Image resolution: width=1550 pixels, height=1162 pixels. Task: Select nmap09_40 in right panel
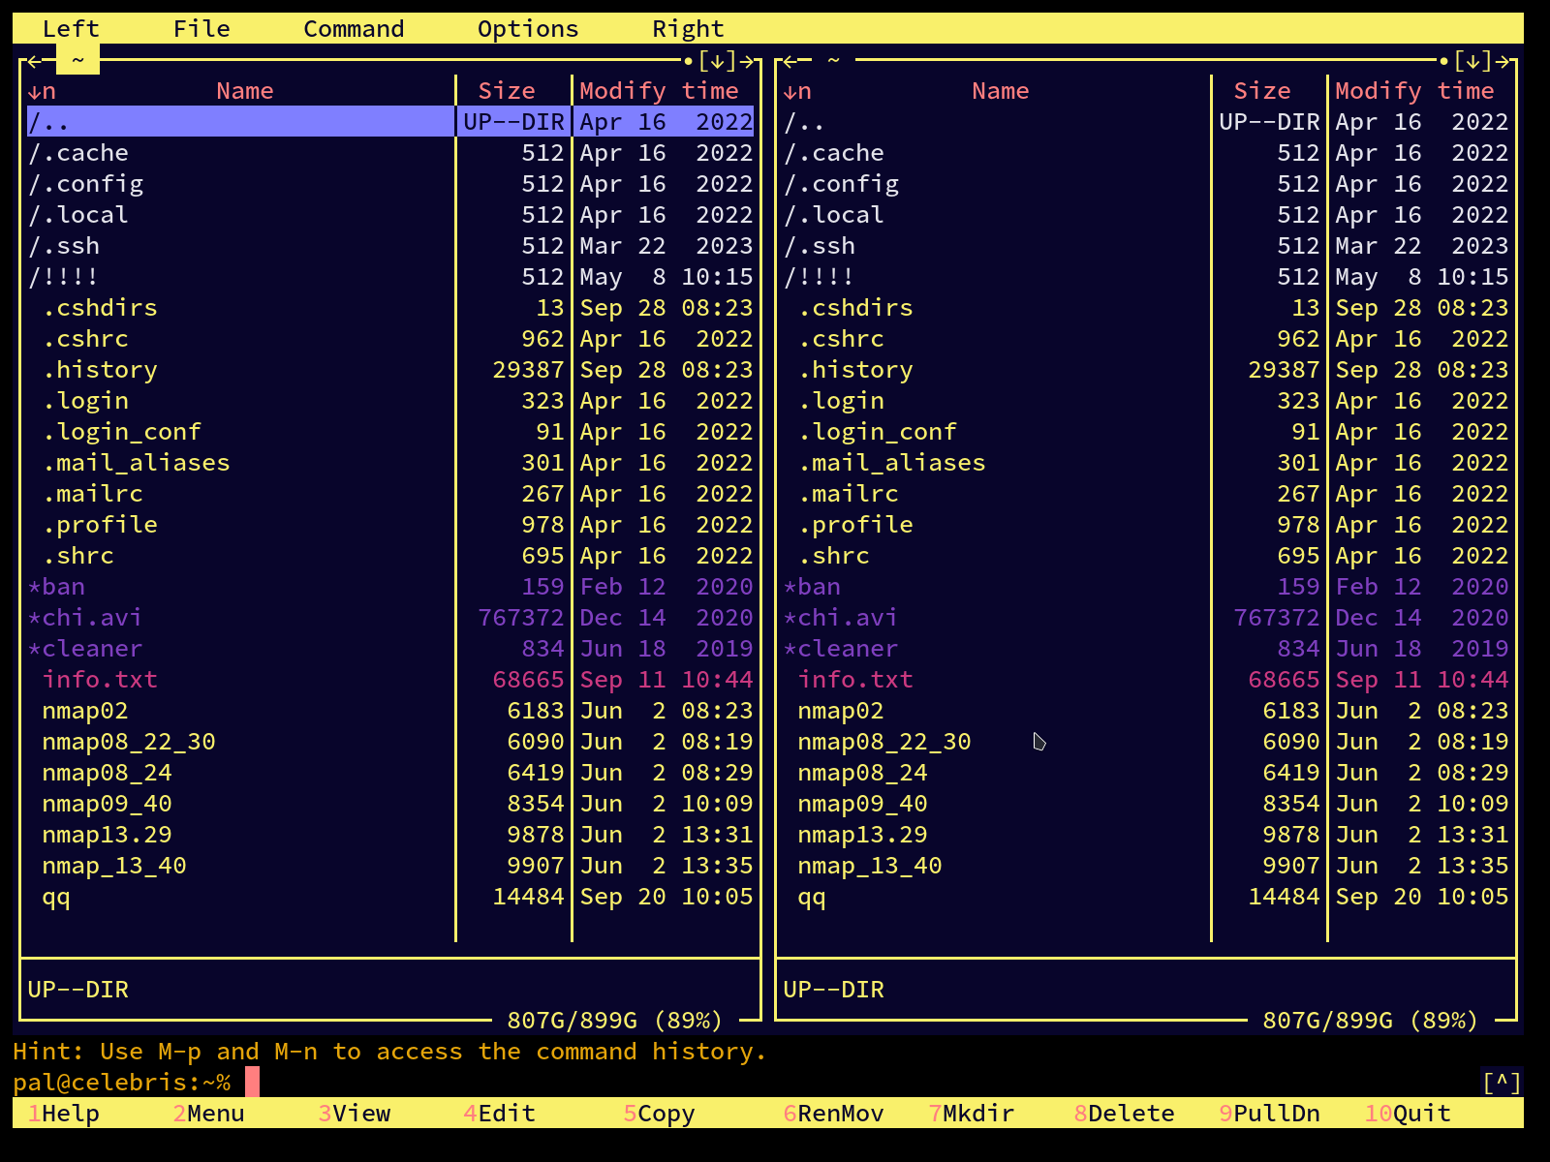click(x=1146, y=804)
